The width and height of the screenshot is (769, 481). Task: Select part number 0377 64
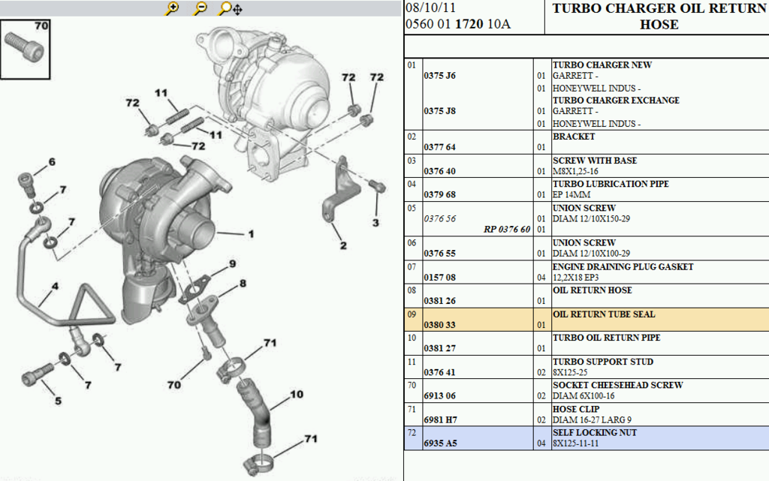tap(440, 147)
